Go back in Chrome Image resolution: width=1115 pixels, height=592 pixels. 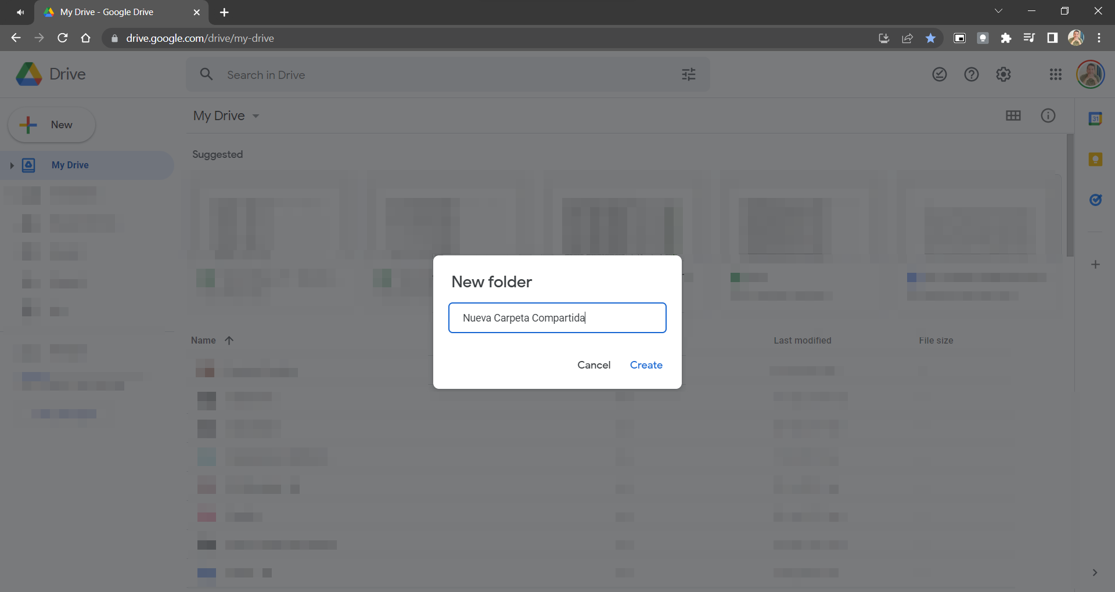(16, 38)
